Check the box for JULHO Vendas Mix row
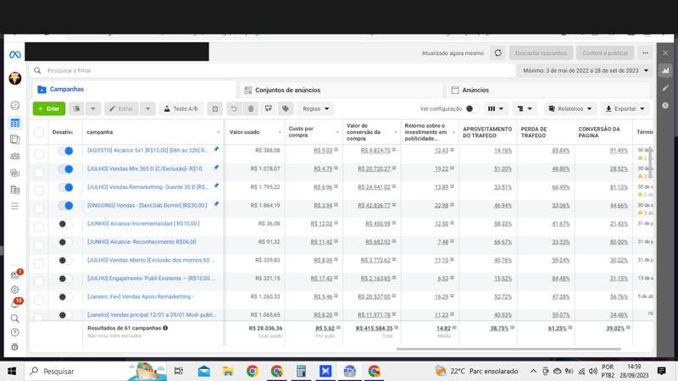 tap(39, 172)
